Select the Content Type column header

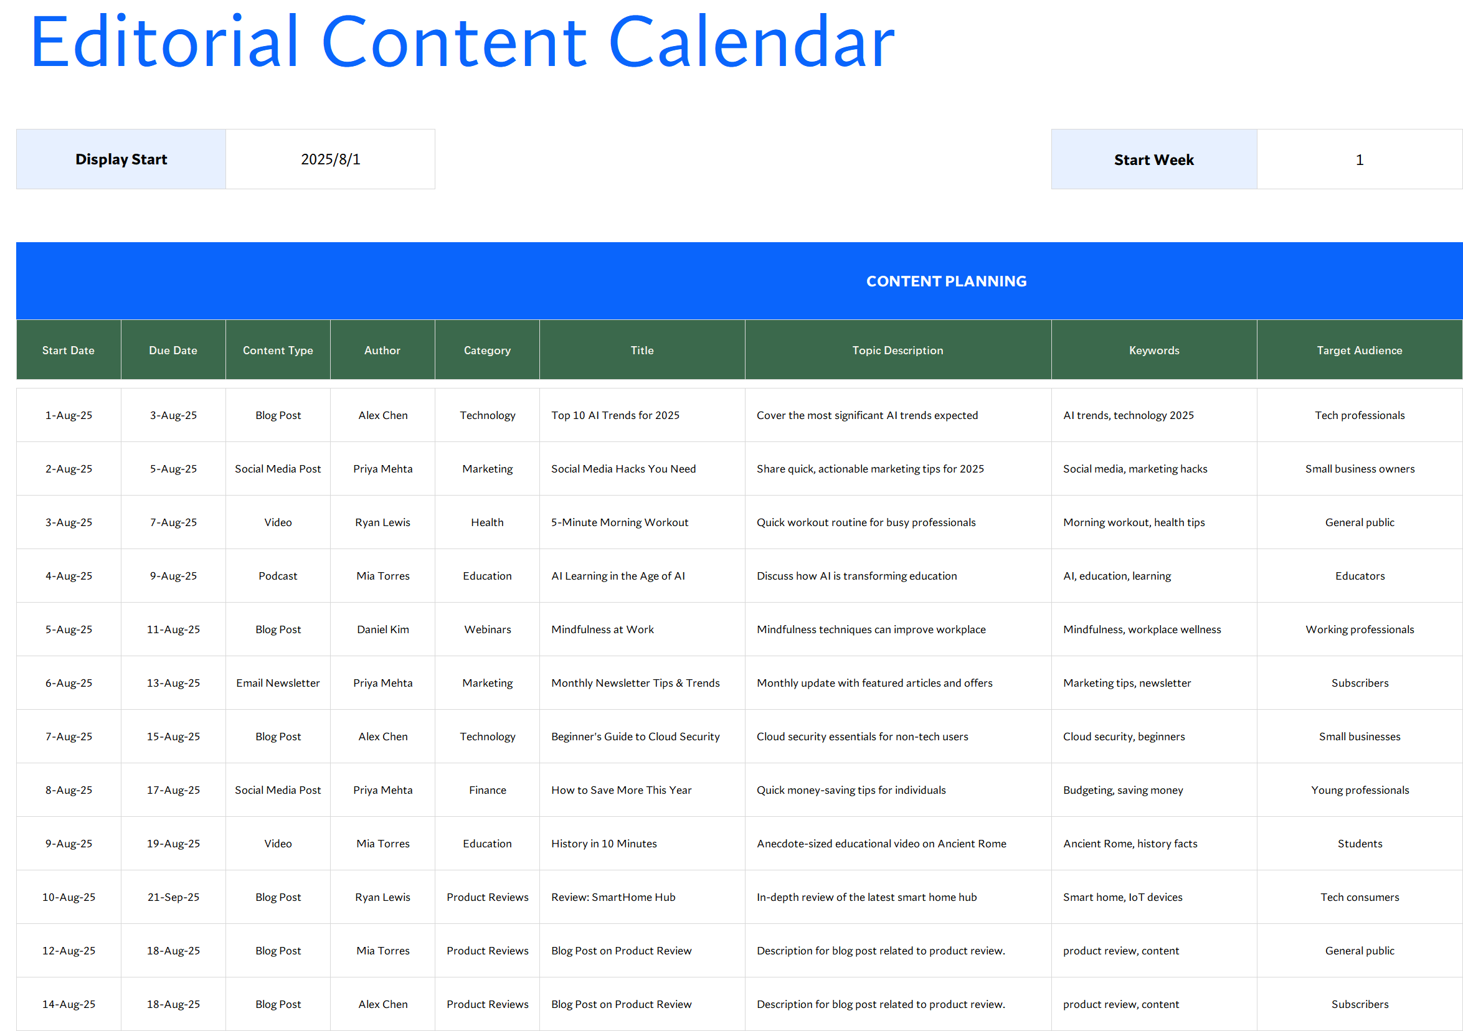278,351
